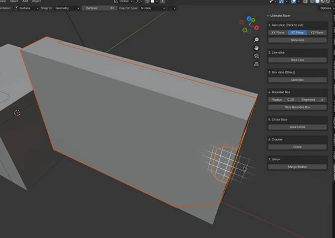Select the XZ Plane option
Screen dimensions: 335x238
[298, 32]
